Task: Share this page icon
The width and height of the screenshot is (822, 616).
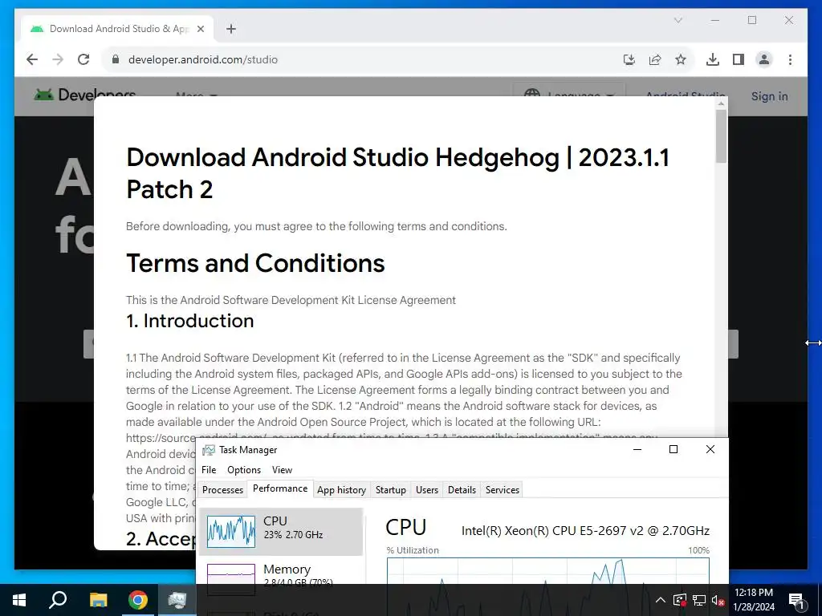Action: (655, 59)
